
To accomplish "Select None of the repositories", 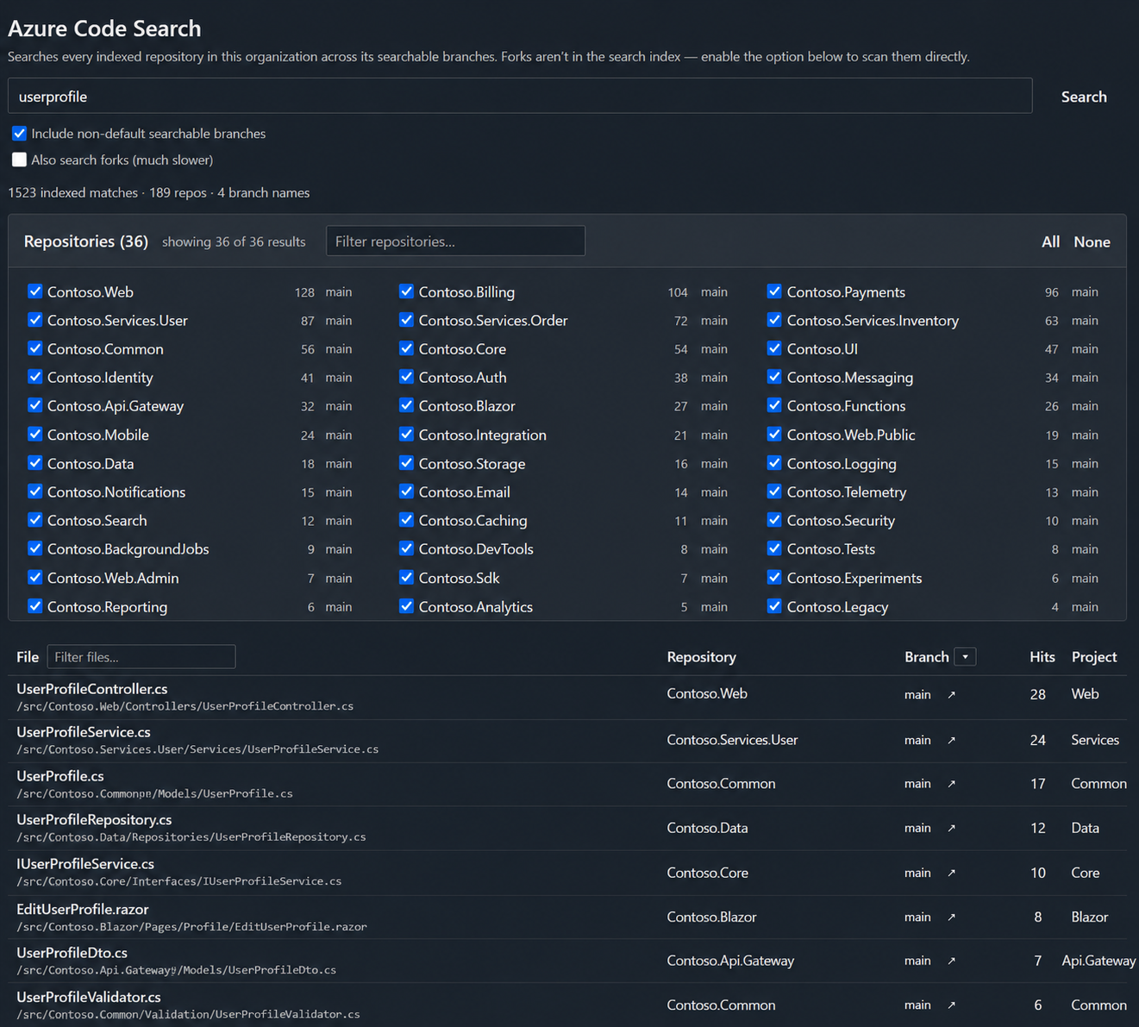I will 1092,242.
